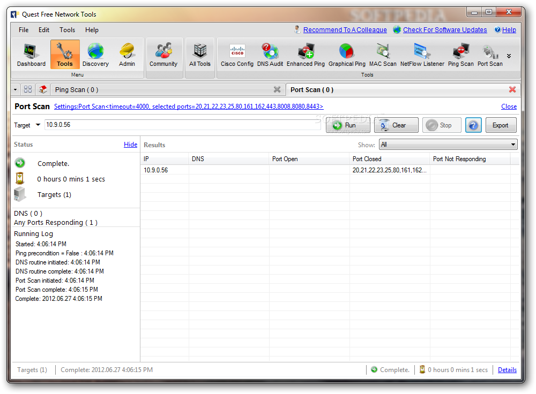Sort by the Port Open column header
The height and width of the screenshot is (394, 536).
pyautogui.click(x=309, y=159)
